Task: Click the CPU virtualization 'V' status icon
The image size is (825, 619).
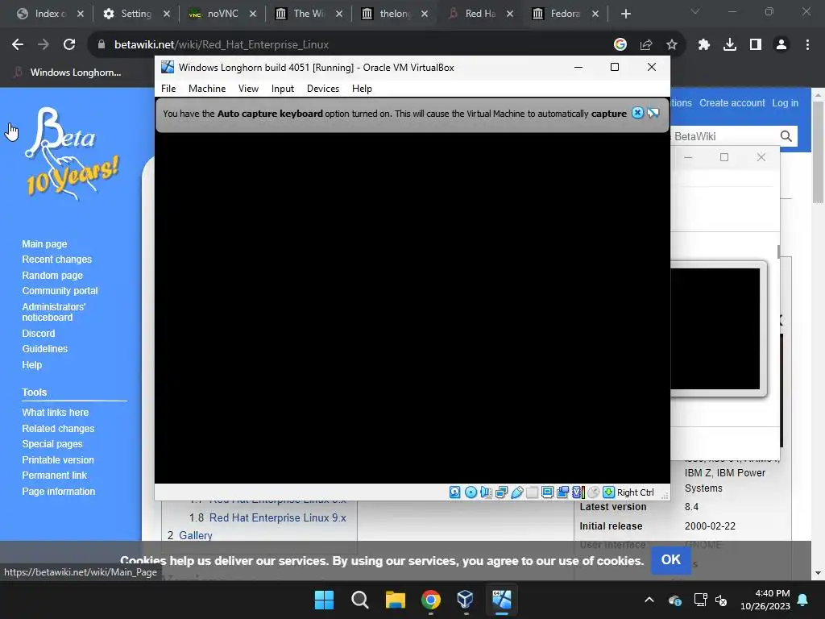Action: tap(578, 492)
